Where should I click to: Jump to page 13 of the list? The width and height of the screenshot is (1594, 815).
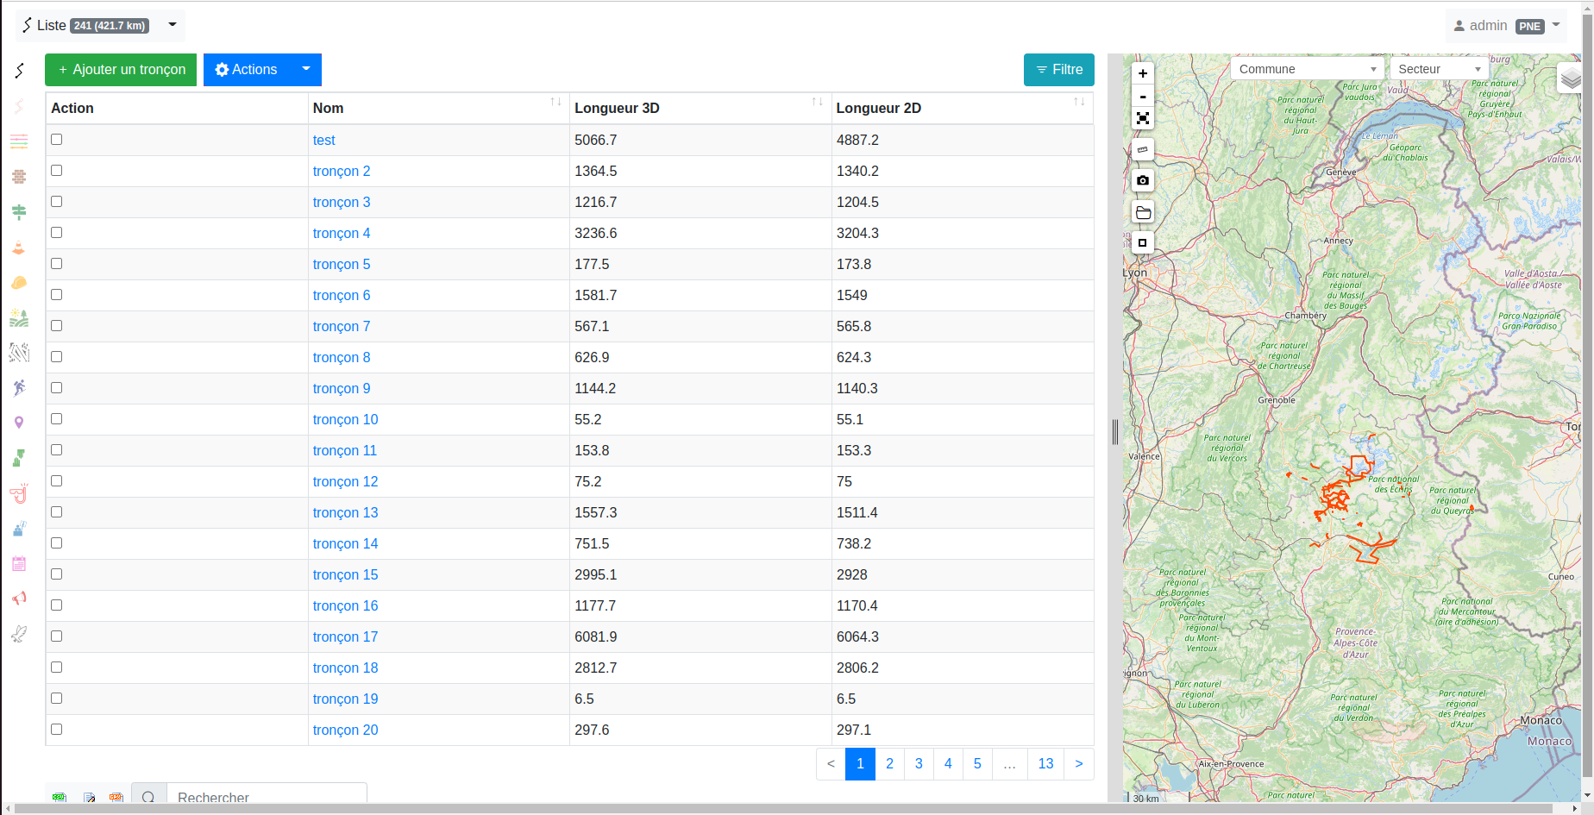(x=1045, y=764)
